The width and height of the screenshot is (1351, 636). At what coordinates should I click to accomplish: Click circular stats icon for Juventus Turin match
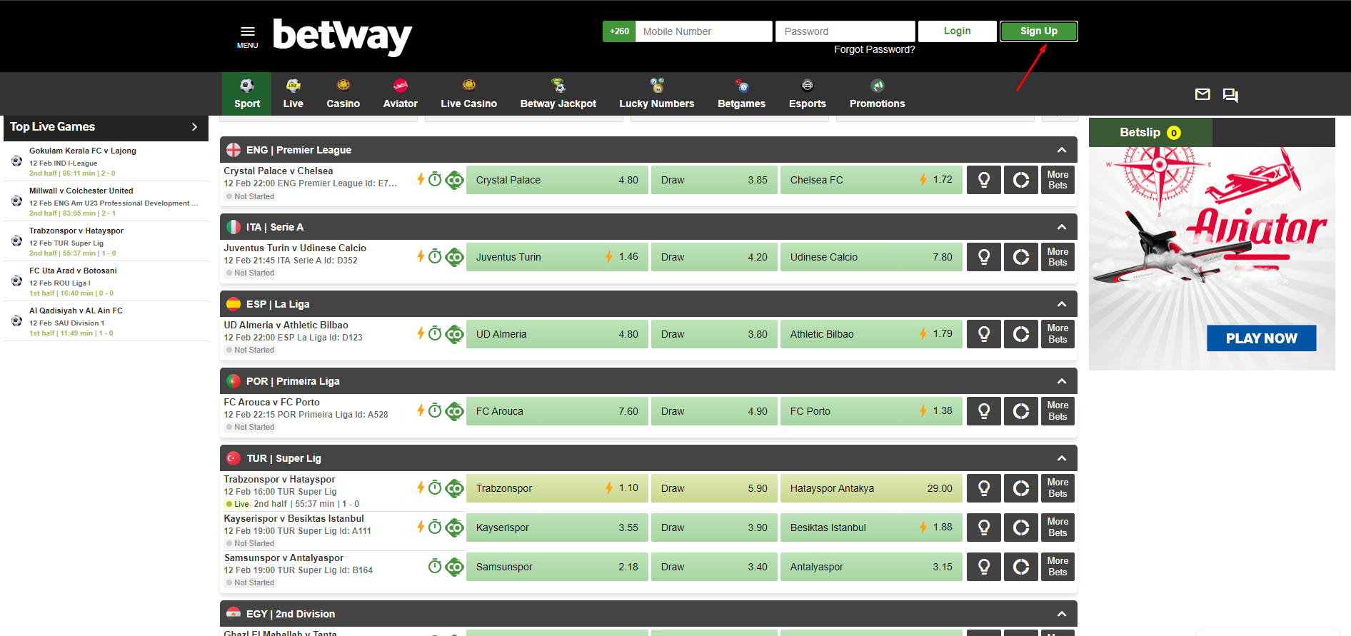1020,257
